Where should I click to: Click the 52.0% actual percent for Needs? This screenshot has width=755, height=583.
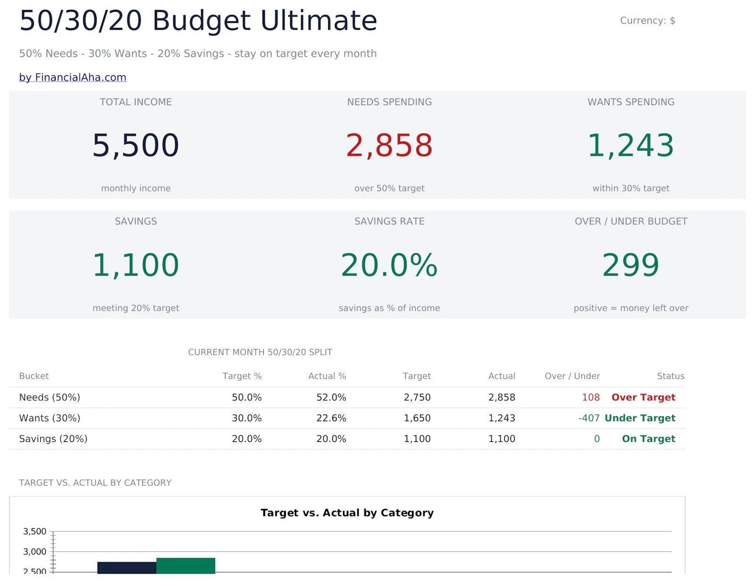[x=331, y=398]
